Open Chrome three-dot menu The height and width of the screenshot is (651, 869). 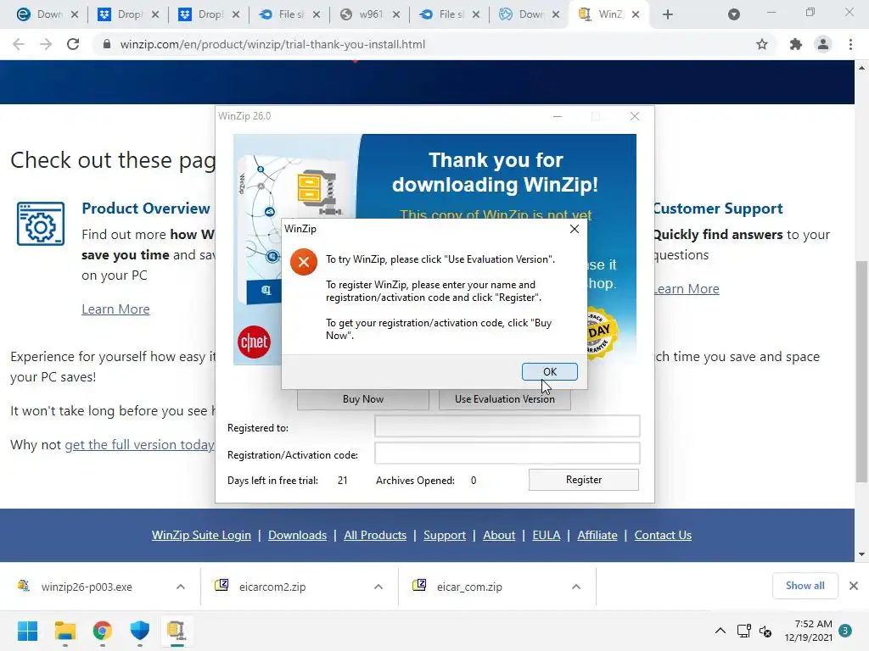pos(850,44)
